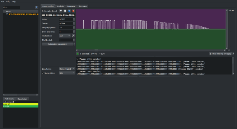Click the up arrow of the bits text scrollbar
Viewport: 237px width, 129px height.
tap(233, 58)
